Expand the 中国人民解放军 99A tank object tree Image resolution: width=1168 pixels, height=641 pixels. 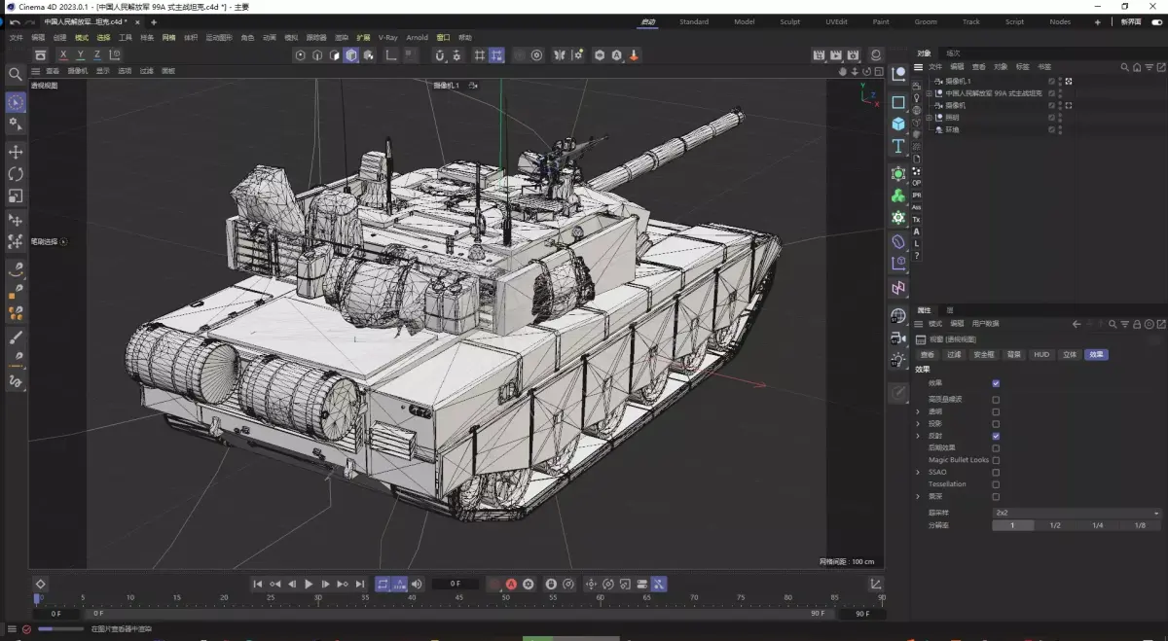click(x=929, y=92)
